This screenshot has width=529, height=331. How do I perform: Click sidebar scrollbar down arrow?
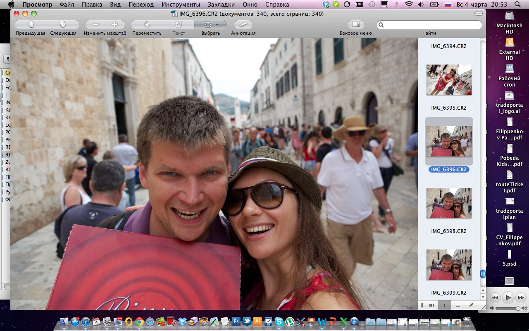483,296
